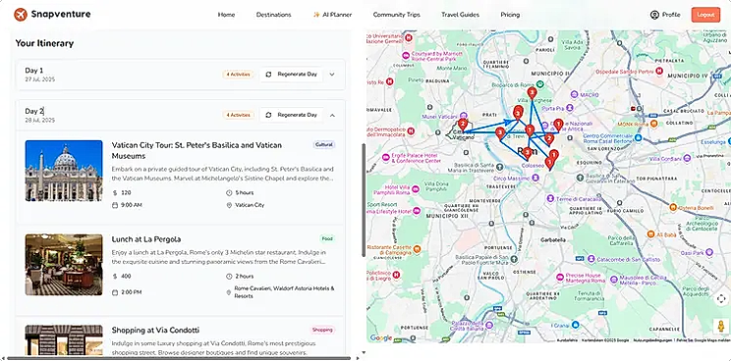The image size is (731, 361).
Task: Click the Bioparco di Roma map icon
Action: (x=539, y=84)
